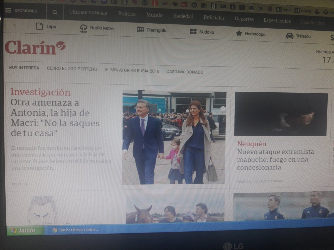This screenshot has height=250, width=334.
Task: Click the Política tag under the Macri article
Action: click(x=19, y=184)
